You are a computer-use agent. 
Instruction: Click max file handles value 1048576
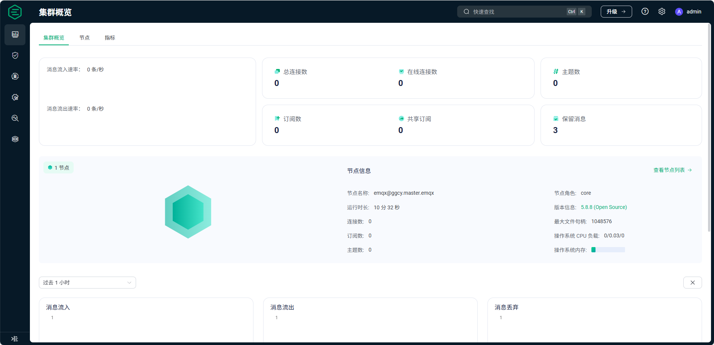601,221
